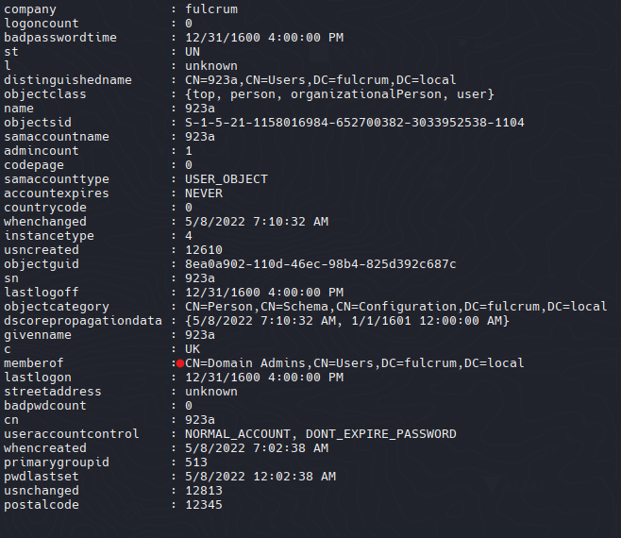Click the distinguishedname value CN=923a
621x538 pixels.
pyautogui.click(x=320, y=80)
